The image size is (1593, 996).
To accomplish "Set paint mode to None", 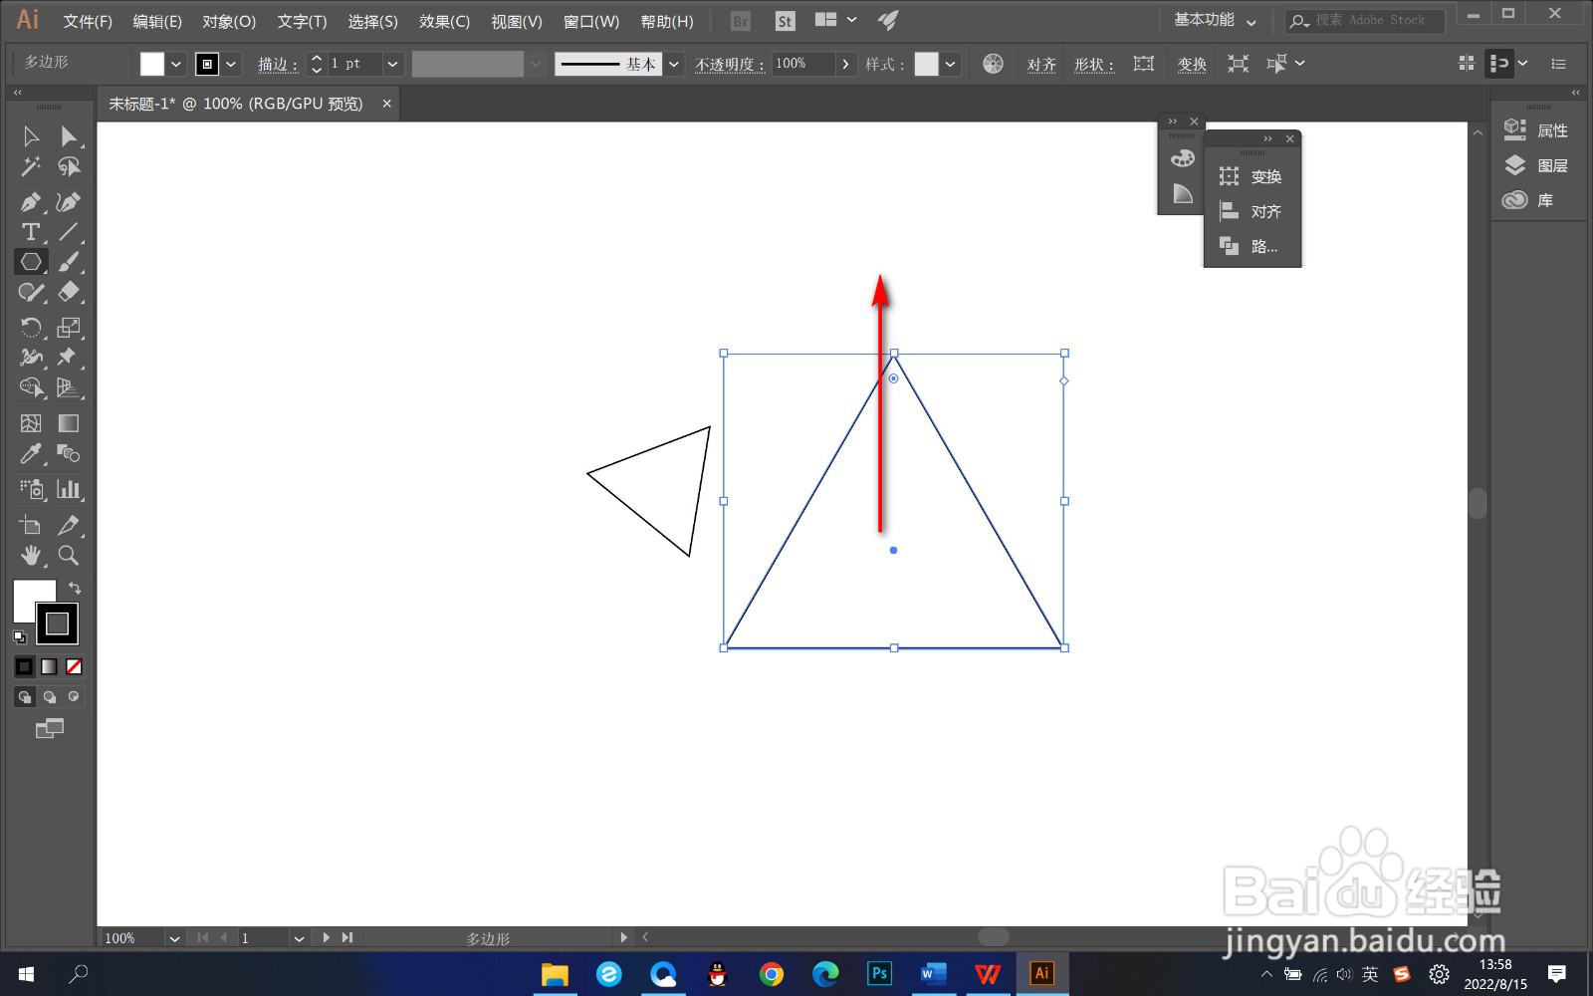I will click(x=74, y=666).
